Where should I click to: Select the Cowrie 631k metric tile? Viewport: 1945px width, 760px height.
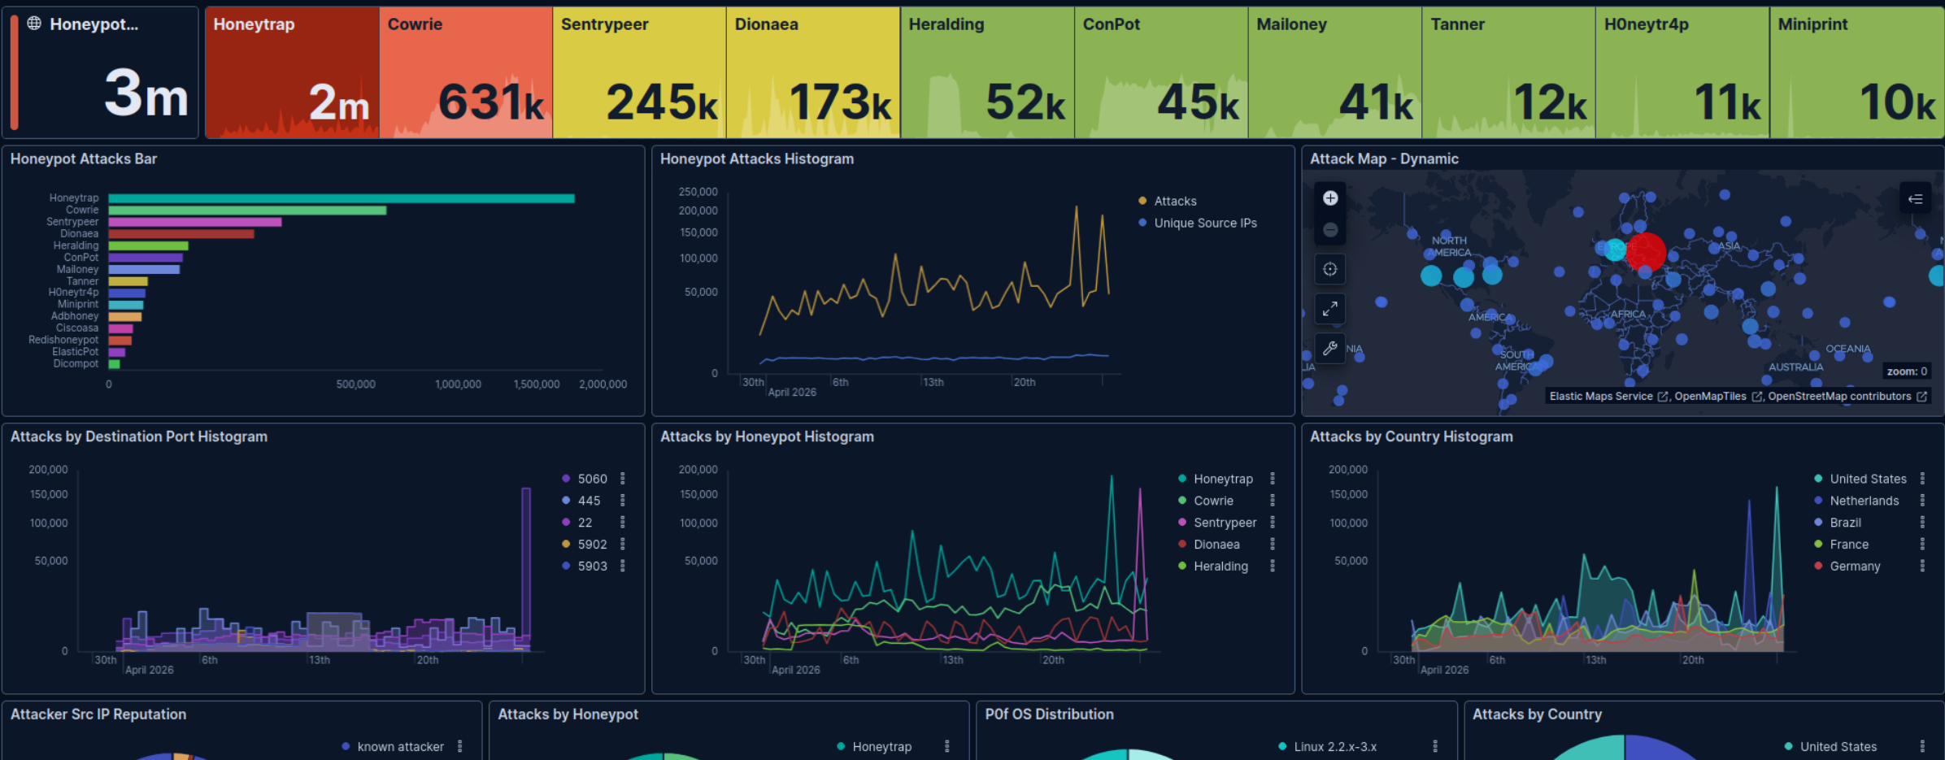pyautogui.click(x=466, y=72)
